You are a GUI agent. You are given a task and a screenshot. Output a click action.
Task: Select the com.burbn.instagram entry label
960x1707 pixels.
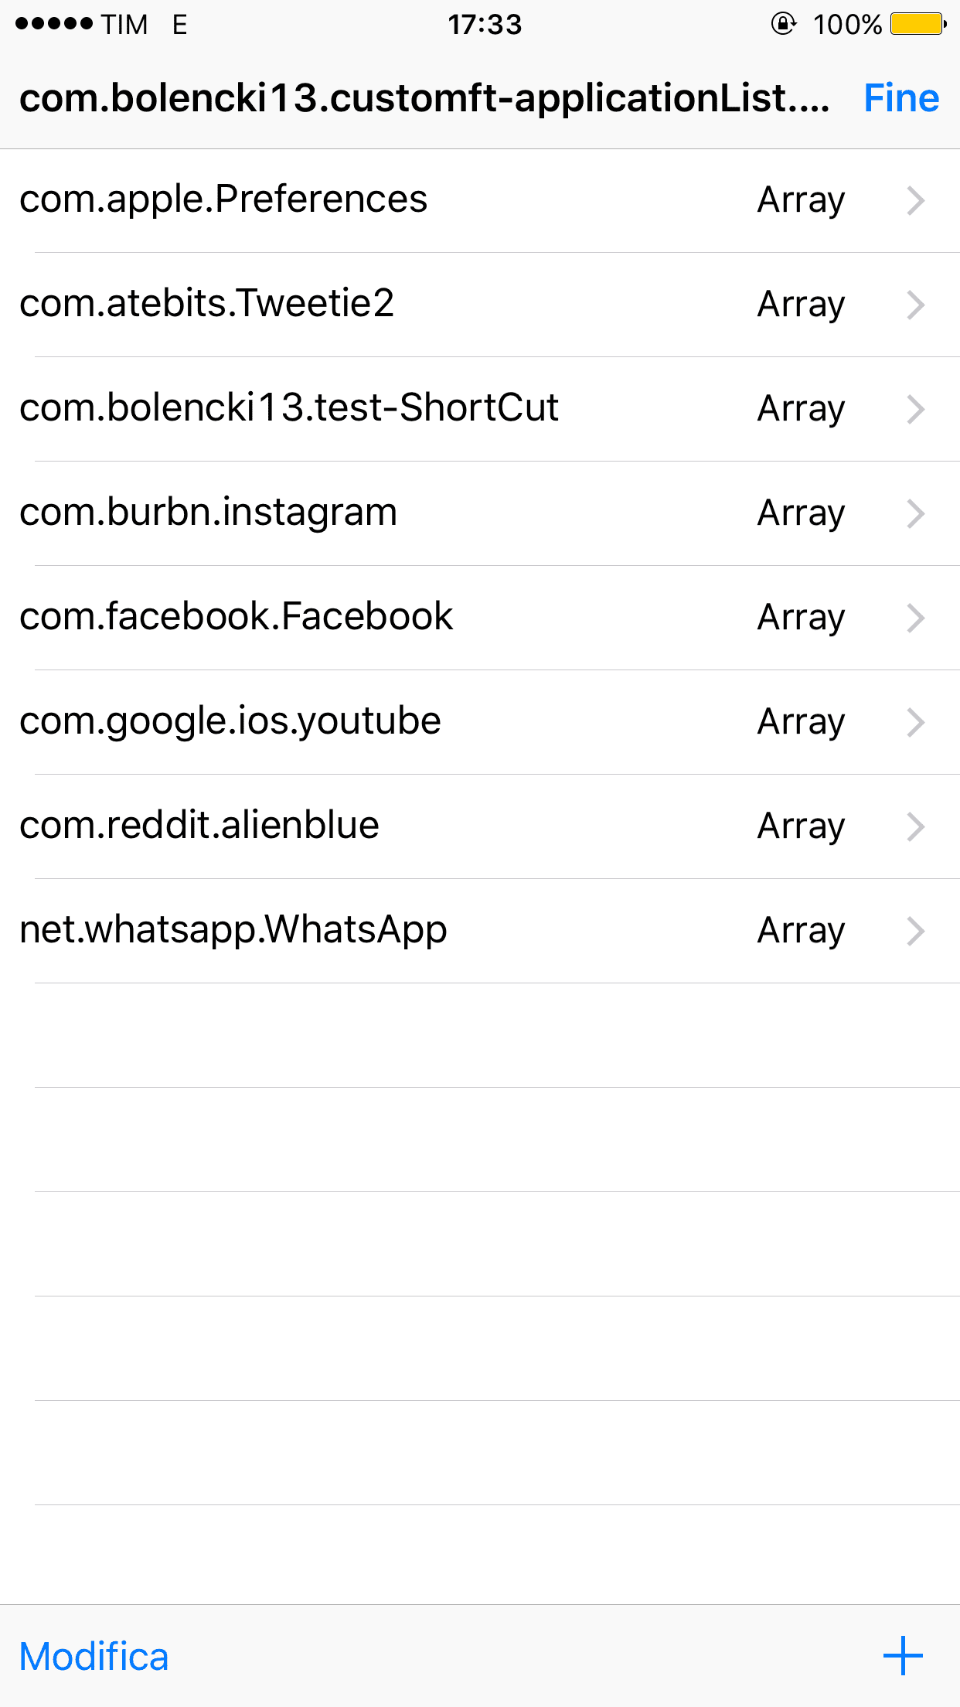pos(208,513)
